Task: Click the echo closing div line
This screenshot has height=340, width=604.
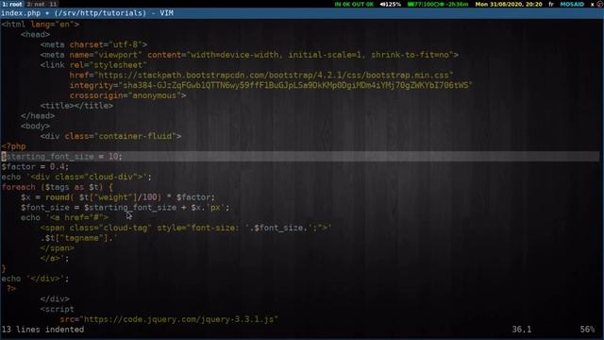Action: pyautogui.click(x=35, y=279)
